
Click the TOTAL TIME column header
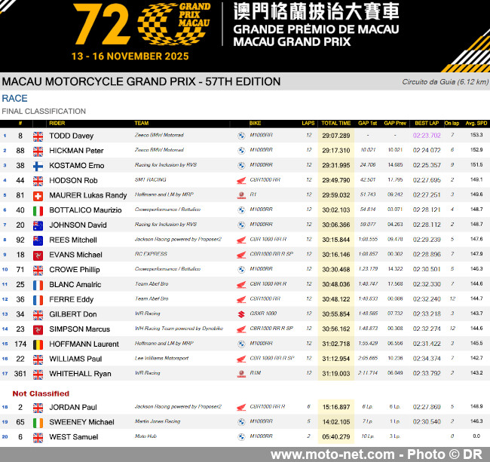coord(336,123)
